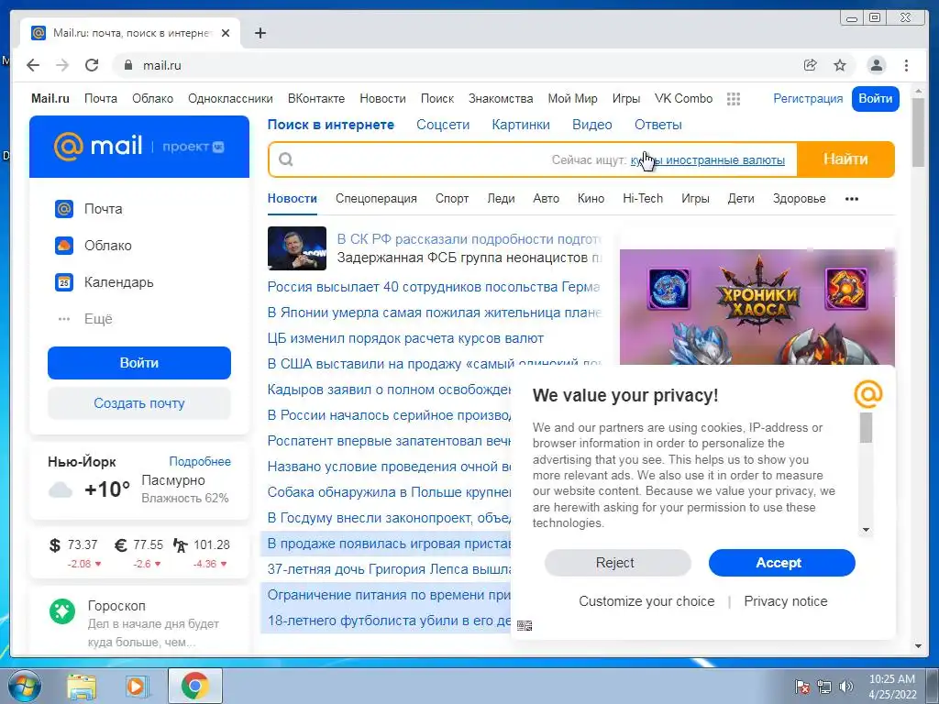Click the Action Center flag tray icon
Image resolution: width=939 pixels, height=704 pixels.
click(x=802, y=686)
